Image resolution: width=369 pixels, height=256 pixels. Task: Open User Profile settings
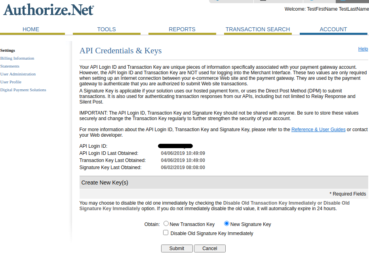11,82
